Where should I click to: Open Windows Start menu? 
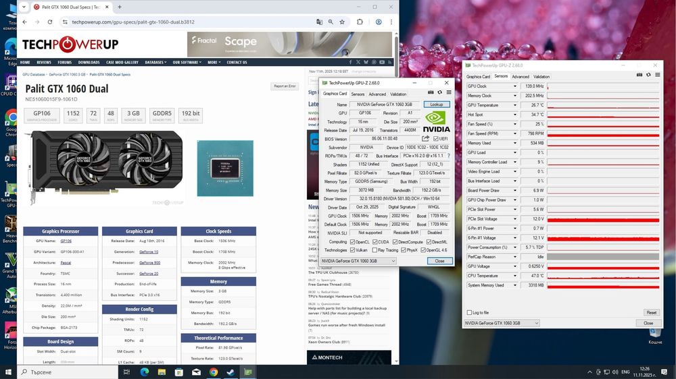click(x=8, y=372)
